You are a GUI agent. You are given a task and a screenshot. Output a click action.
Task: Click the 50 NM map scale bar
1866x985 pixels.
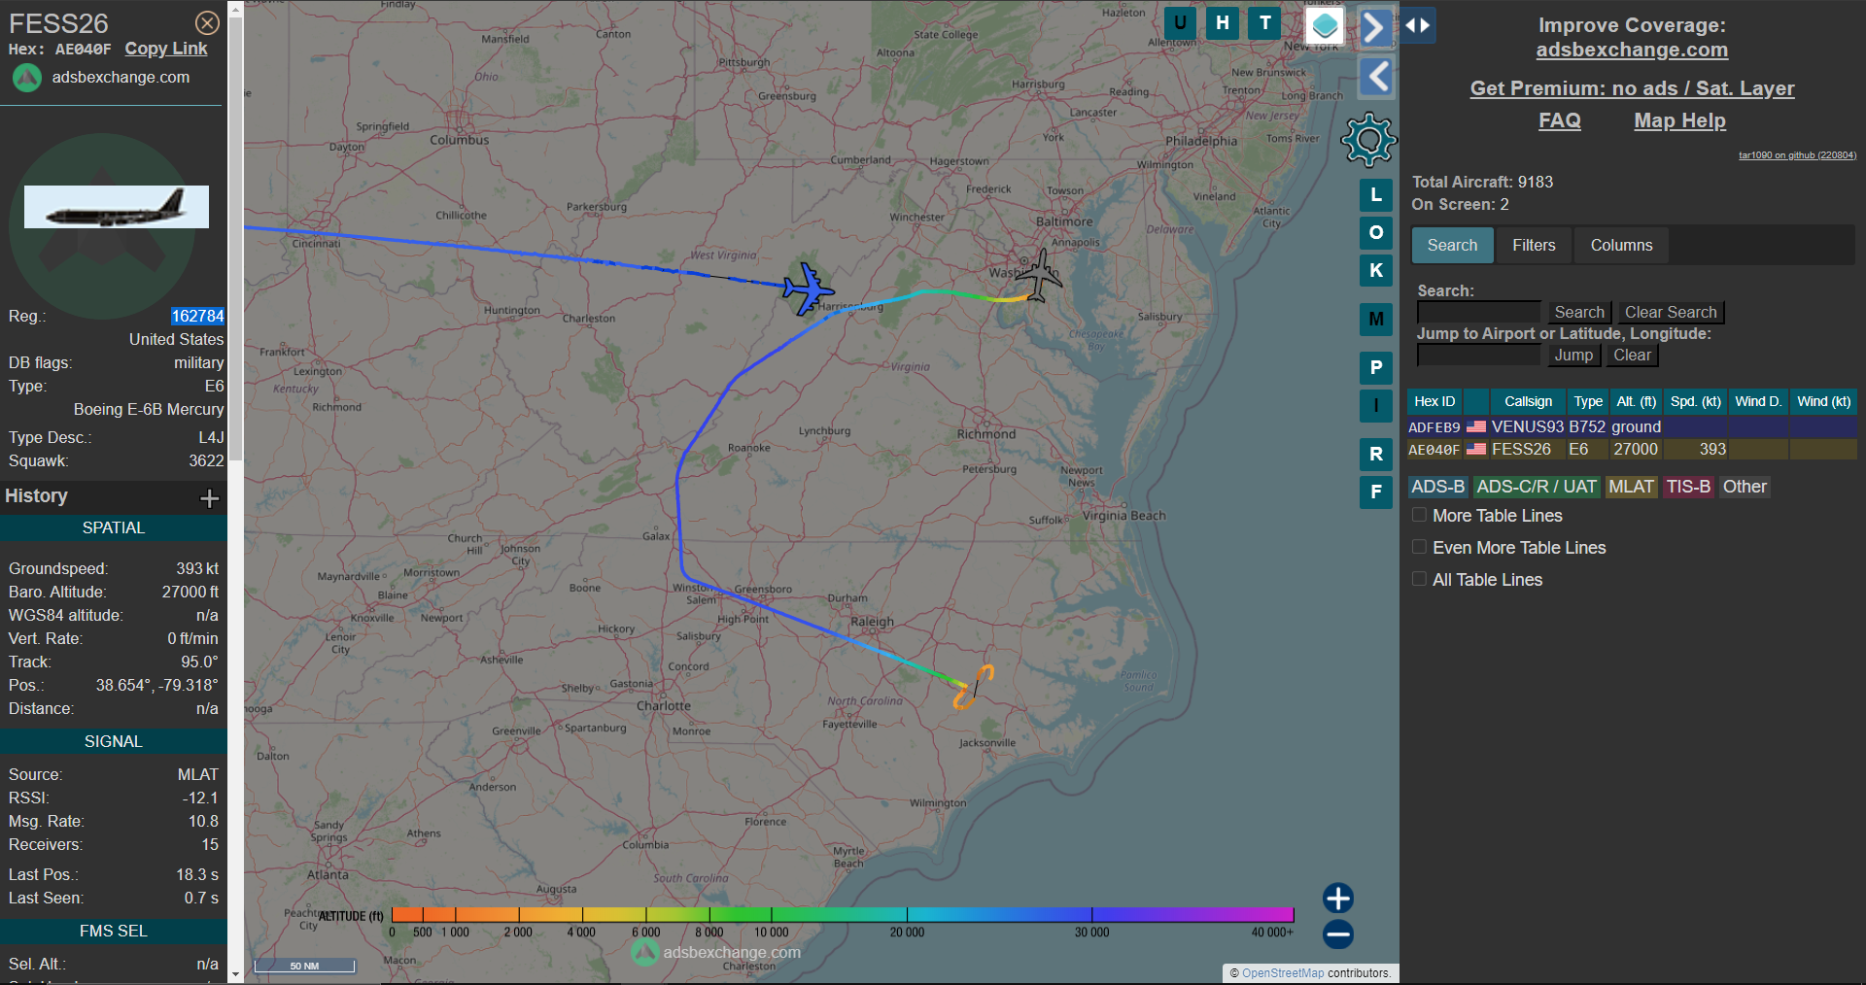click(304, 966)
